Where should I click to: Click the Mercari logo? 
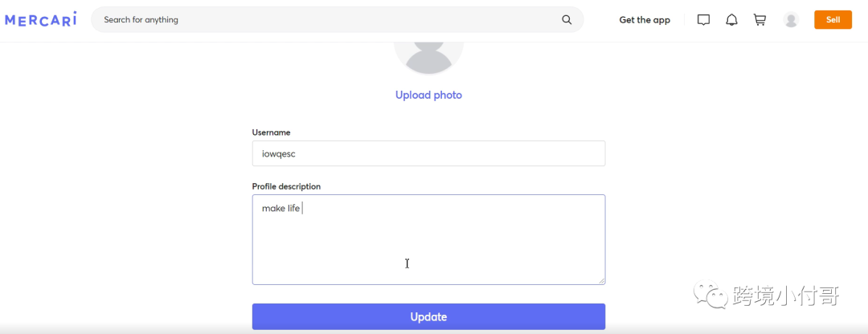40,19
